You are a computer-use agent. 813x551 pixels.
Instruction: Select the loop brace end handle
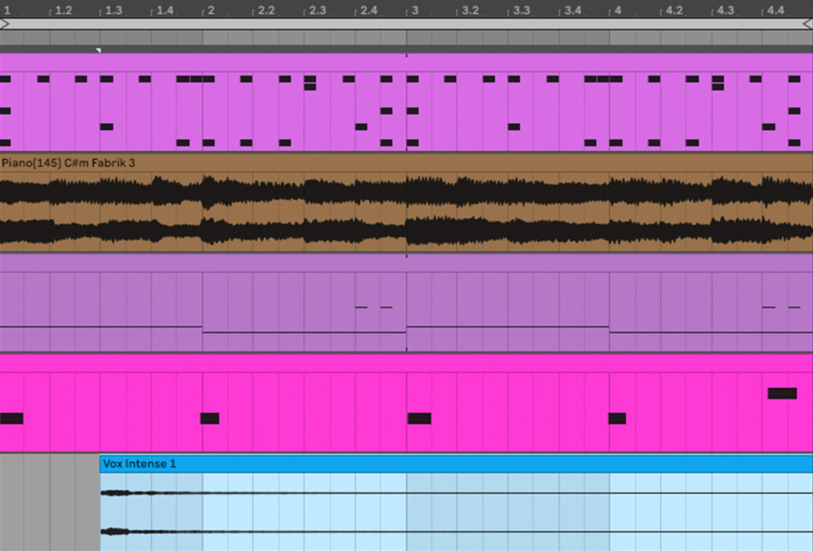coord(808,24)
